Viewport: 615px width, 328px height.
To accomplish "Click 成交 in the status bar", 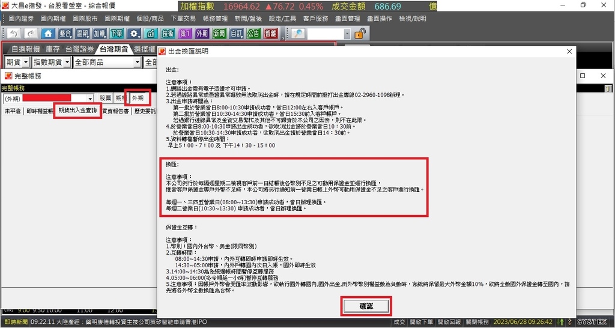I will 399,322.
